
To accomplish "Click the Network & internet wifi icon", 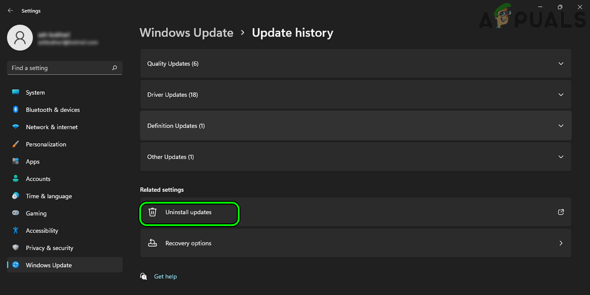I will coord(15,127).
